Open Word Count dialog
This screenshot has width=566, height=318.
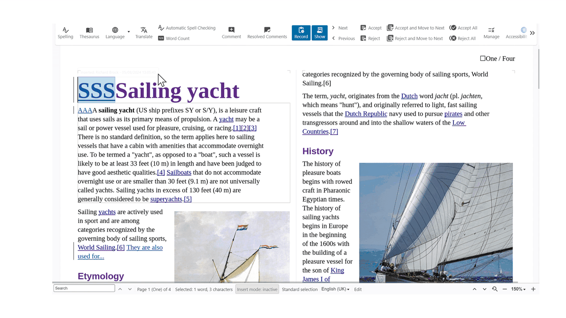click(174, 38)
